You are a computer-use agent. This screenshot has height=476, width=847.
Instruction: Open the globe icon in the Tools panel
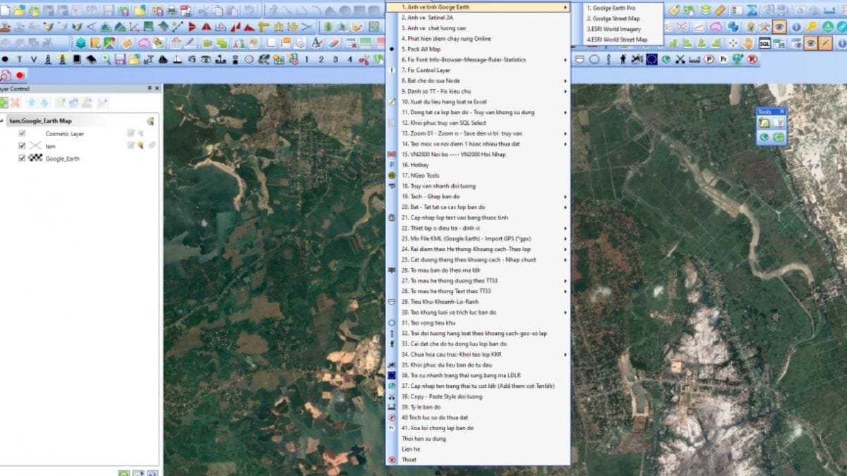point(764,137)
